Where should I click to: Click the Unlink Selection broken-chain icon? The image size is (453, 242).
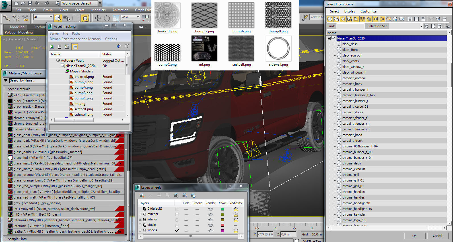pos(16,18)
